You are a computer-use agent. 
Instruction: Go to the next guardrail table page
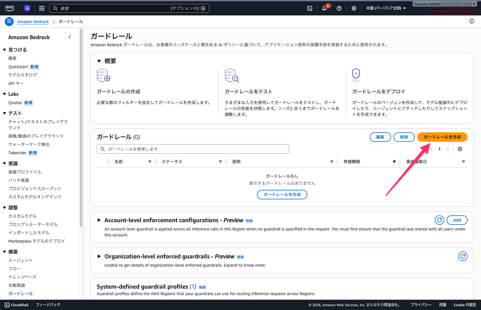click(x=448, y=149)
